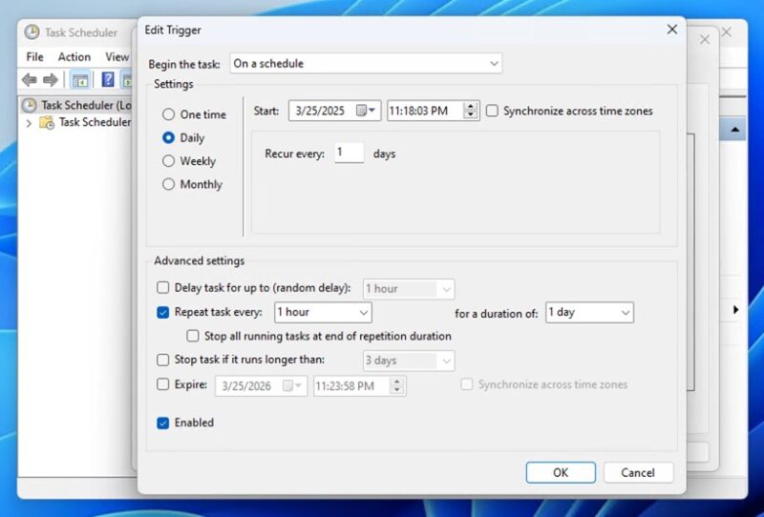764x517 pixels.
Task: Decrease the Start time with down spinner
Action: pos(470,114)
